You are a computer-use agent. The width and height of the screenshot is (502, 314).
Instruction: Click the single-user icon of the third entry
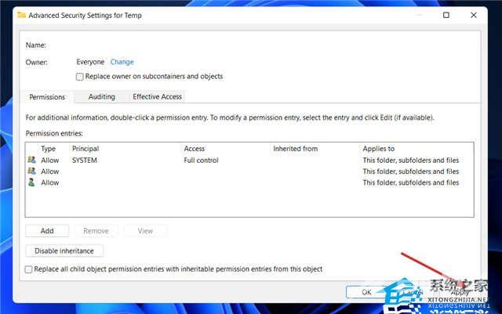click(x=31, y=182)
